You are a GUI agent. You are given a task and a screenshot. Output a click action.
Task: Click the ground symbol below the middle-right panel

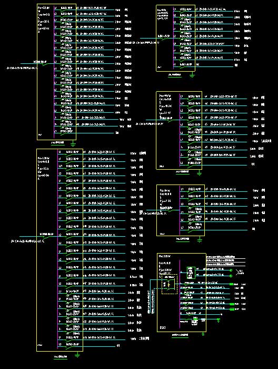(199, 173)
